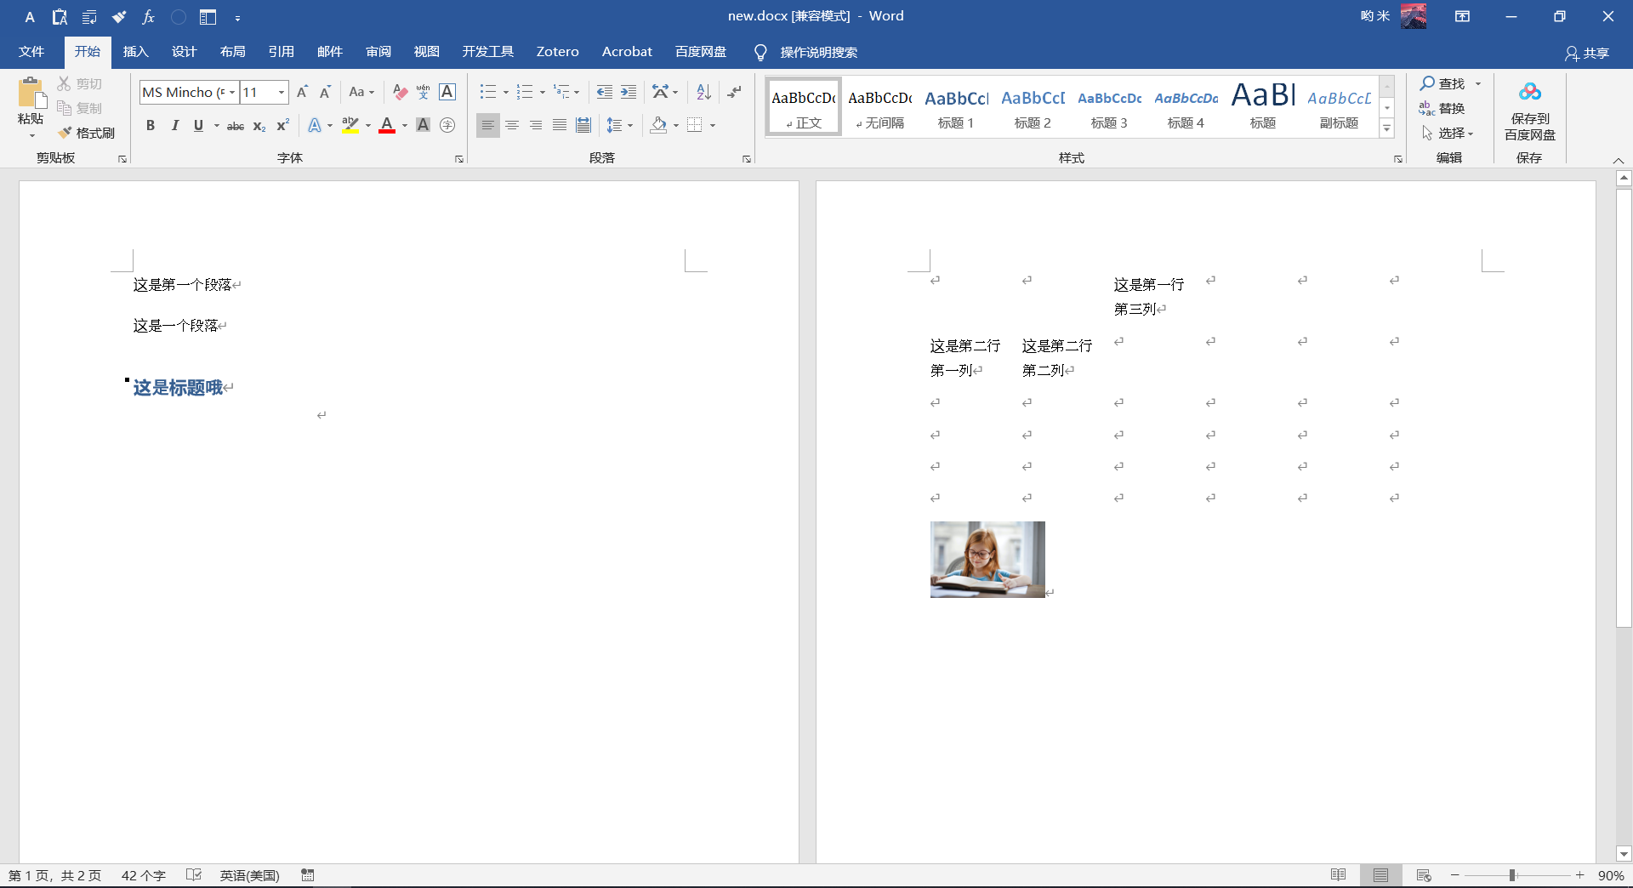Toggle the underline formatting

(x=196, y=125)
